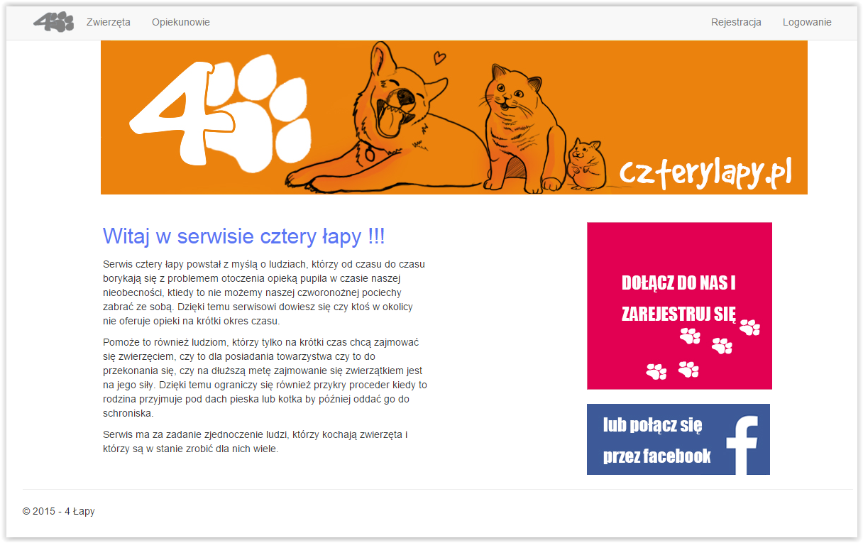
Task: Click the first paragraph starting Serwis cztery łapy
Action: coord(264,292)
